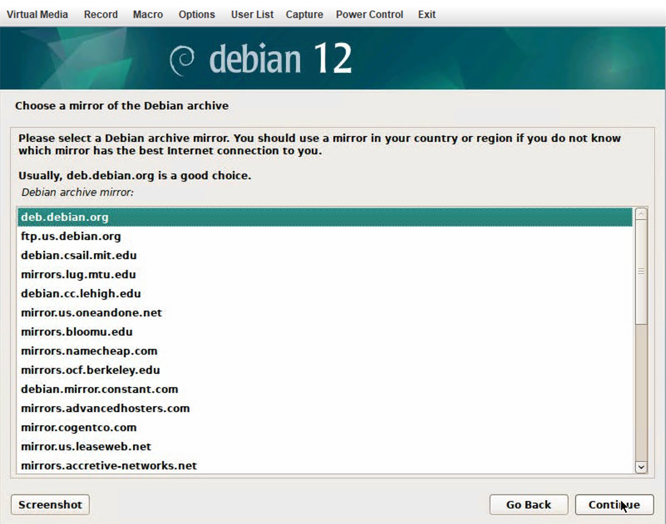The width and height of the screenshot is (666, 524).
Task: Open the Capture menu
Action: tap(304, 15)
